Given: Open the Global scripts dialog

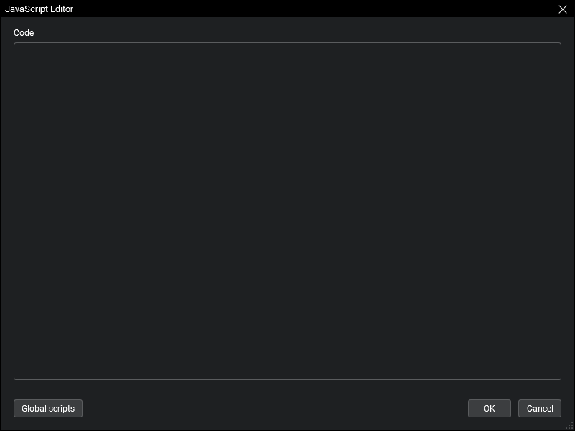Looking at the screenshot, I should pos(48,408).
